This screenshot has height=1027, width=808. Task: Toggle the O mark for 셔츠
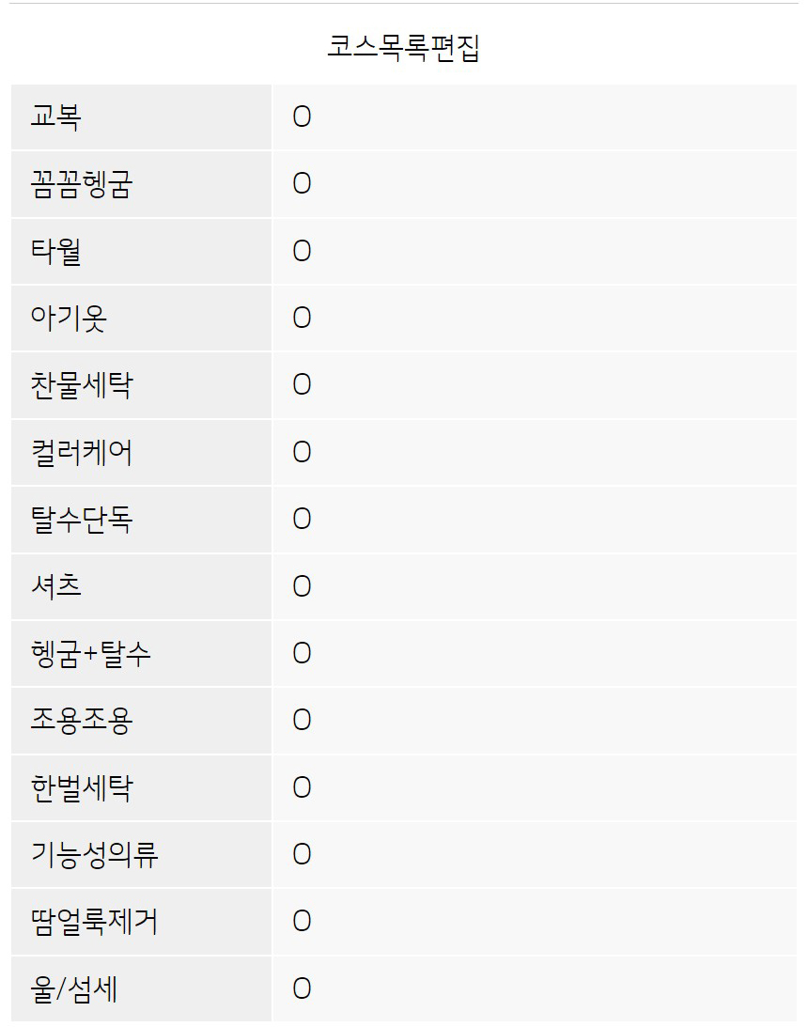[x=302, y=586]
